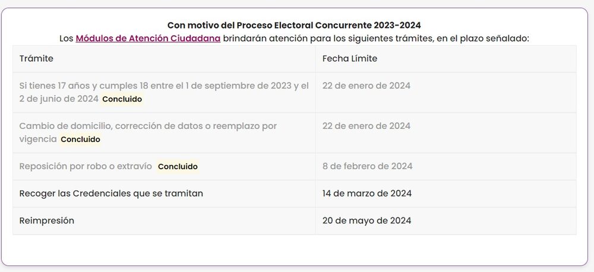Click Concluido badge next to 'vigencia'
The width and height of the screenshot is (594, 272).
pos(80,140)
